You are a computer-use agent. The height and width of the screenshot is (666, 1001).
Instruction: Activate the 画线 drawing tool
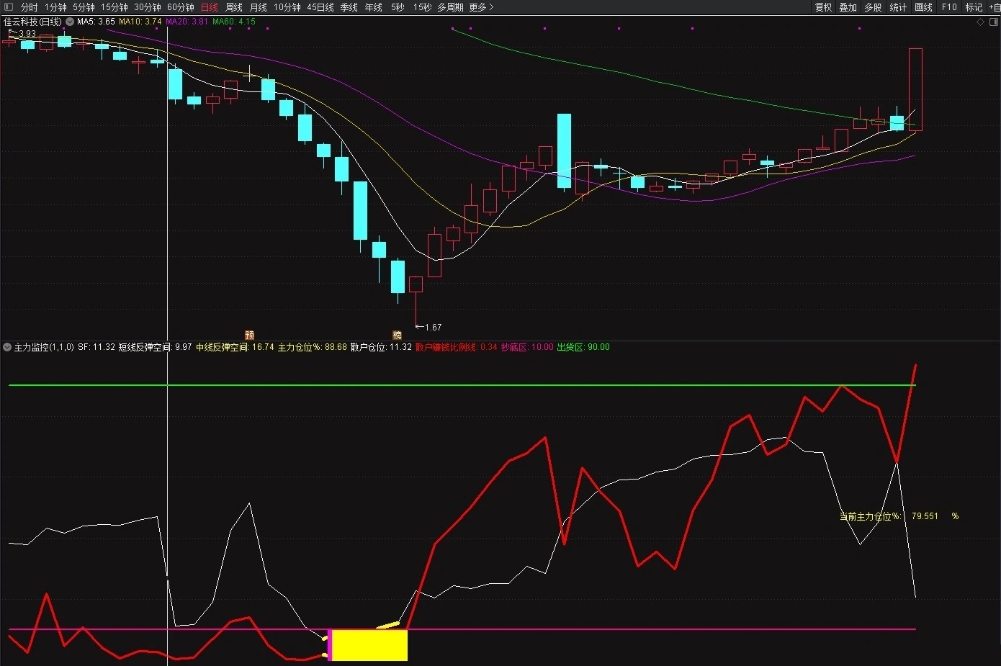924,7
